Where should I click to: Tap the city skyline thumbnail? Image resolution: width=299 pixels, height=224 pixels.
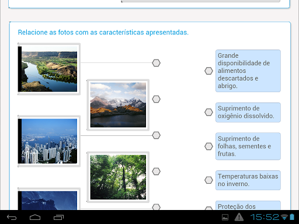pos(49,141)
